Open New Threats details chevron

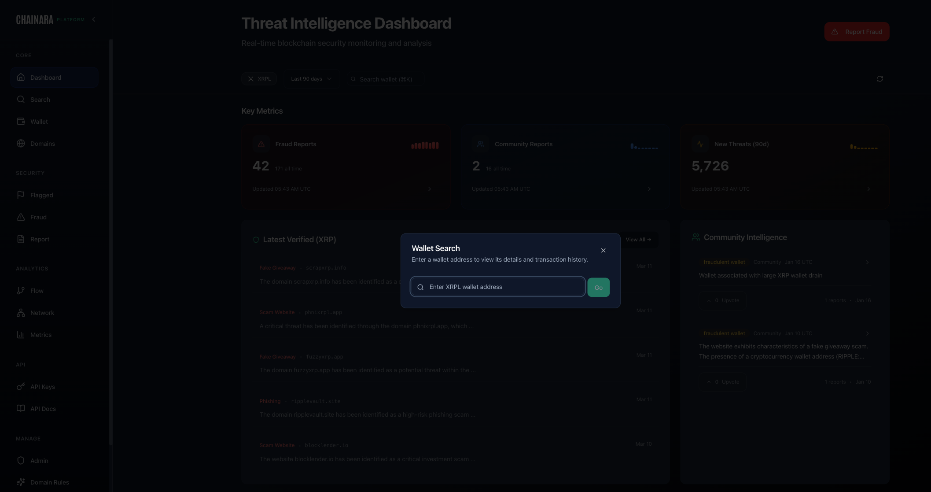point(868,189)
